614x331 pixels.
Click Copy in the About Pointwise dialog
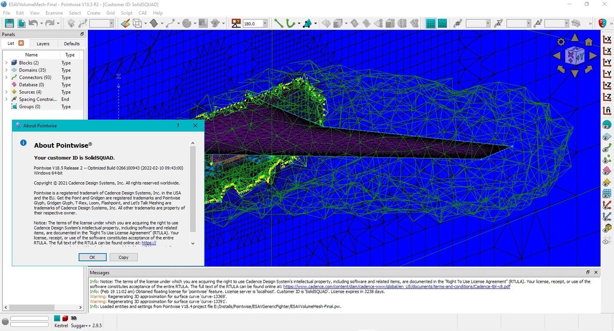point(123,257)
